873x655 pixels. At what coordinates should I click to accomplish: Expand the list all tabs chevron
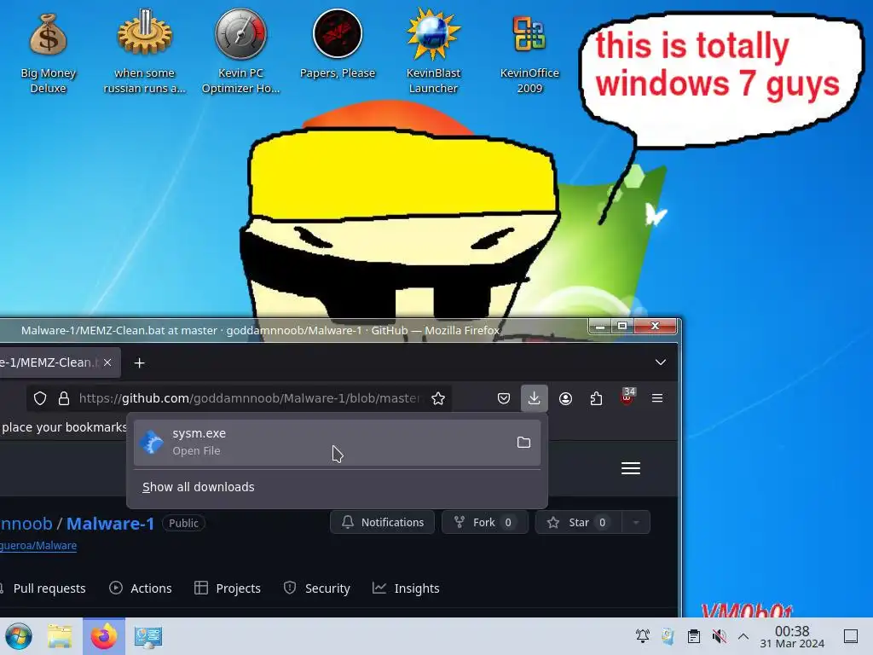coord(661,362)
